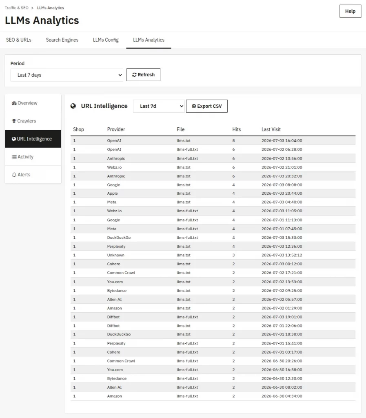The height and width of the screenshot is (418, 366).
Task: Click timestamp 2026-07-03 19:01:00
Action: point(282,317)
